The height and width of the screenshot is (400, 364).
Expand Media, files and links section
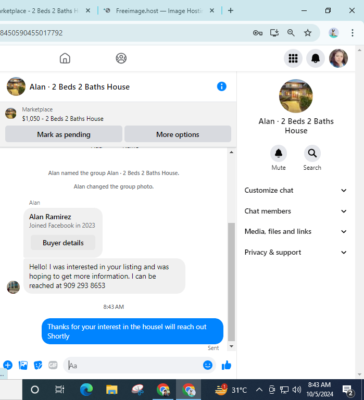[x=296, y=231]
